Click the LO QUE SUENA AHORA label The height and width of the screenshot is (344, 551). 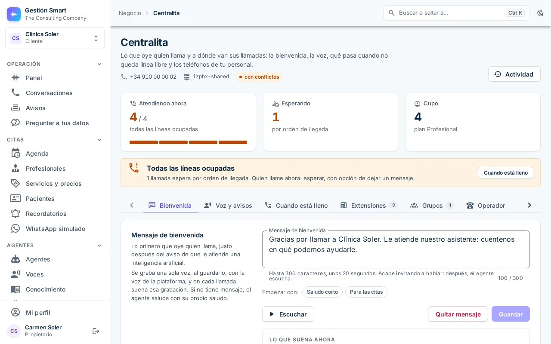coord(302,340)
